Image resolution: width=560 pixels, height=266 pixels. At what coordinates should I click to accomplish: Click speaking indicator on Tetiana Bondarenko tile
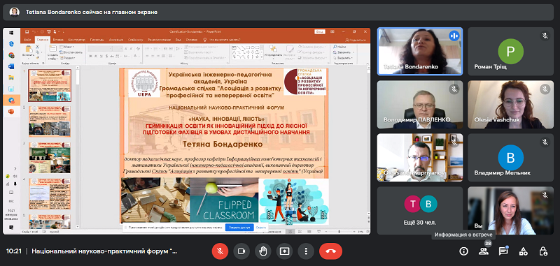454,36
